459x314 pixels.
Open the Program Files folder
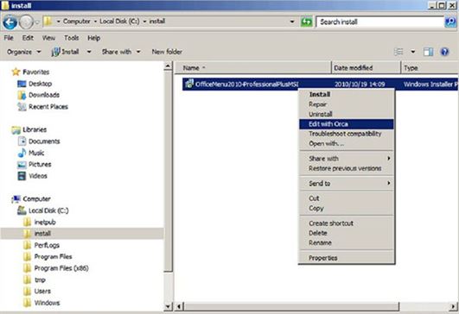click(54, 257)
